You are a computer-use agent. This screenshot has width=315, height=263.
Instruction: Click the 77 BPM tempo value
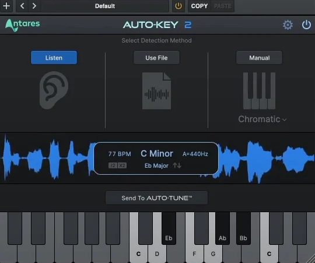120,154
